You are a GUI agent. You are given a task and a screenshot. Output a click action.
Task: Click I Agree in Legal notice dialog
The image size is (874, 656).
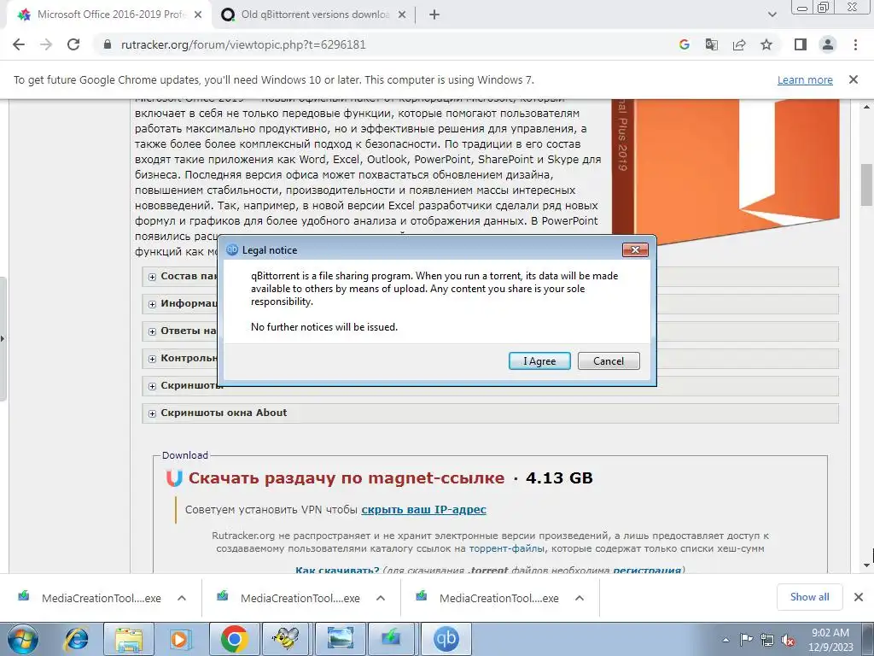pos(539,361)
